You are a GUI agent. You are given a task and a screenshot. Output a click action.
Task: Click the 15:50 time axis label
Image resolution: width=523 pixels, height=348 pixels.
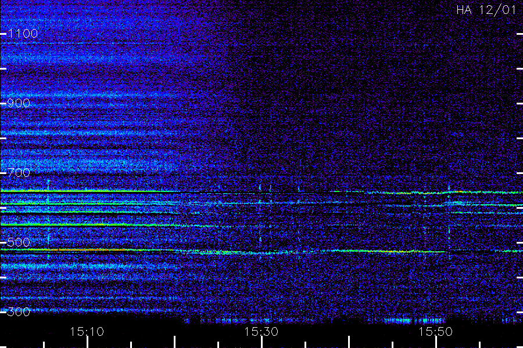[436, 332]
